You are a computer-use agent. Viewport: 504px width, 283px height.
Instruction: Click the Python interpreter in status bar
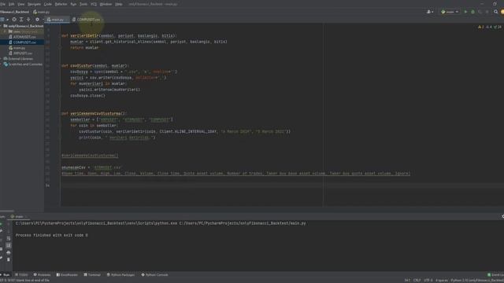click(477, 281)
